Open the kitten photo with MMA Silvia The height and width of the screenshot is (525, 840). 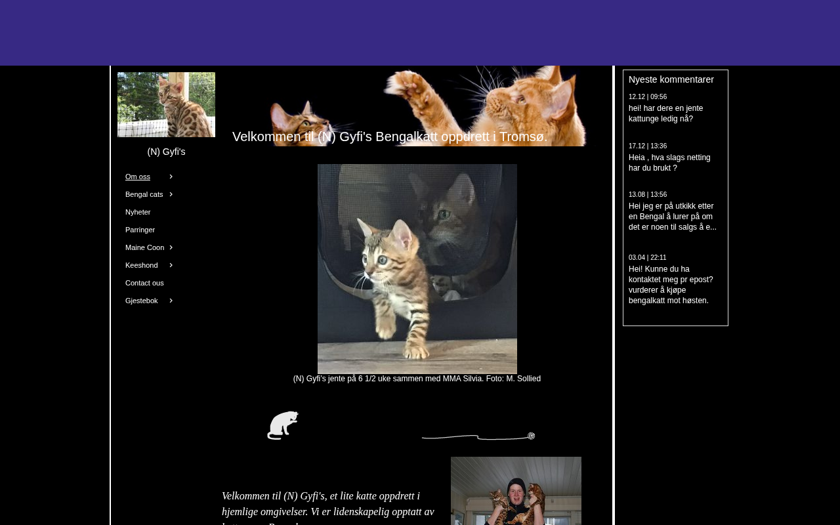(x=417, y=269)
